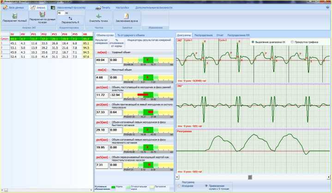
Task: Select Выделение диапазона RR radio option
Action: coord(253,42)
